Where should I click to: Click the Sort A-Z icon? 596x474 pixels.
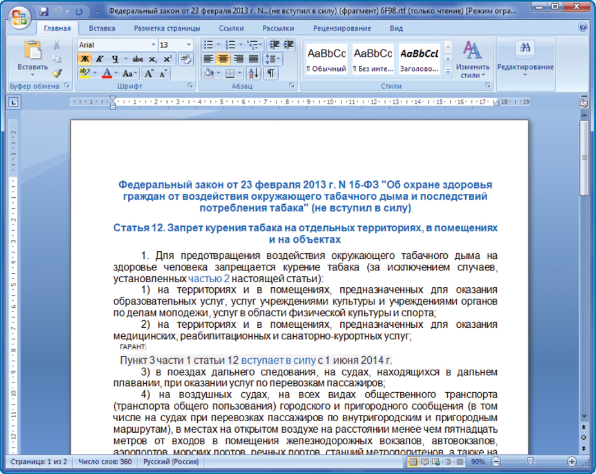(252, 73)
